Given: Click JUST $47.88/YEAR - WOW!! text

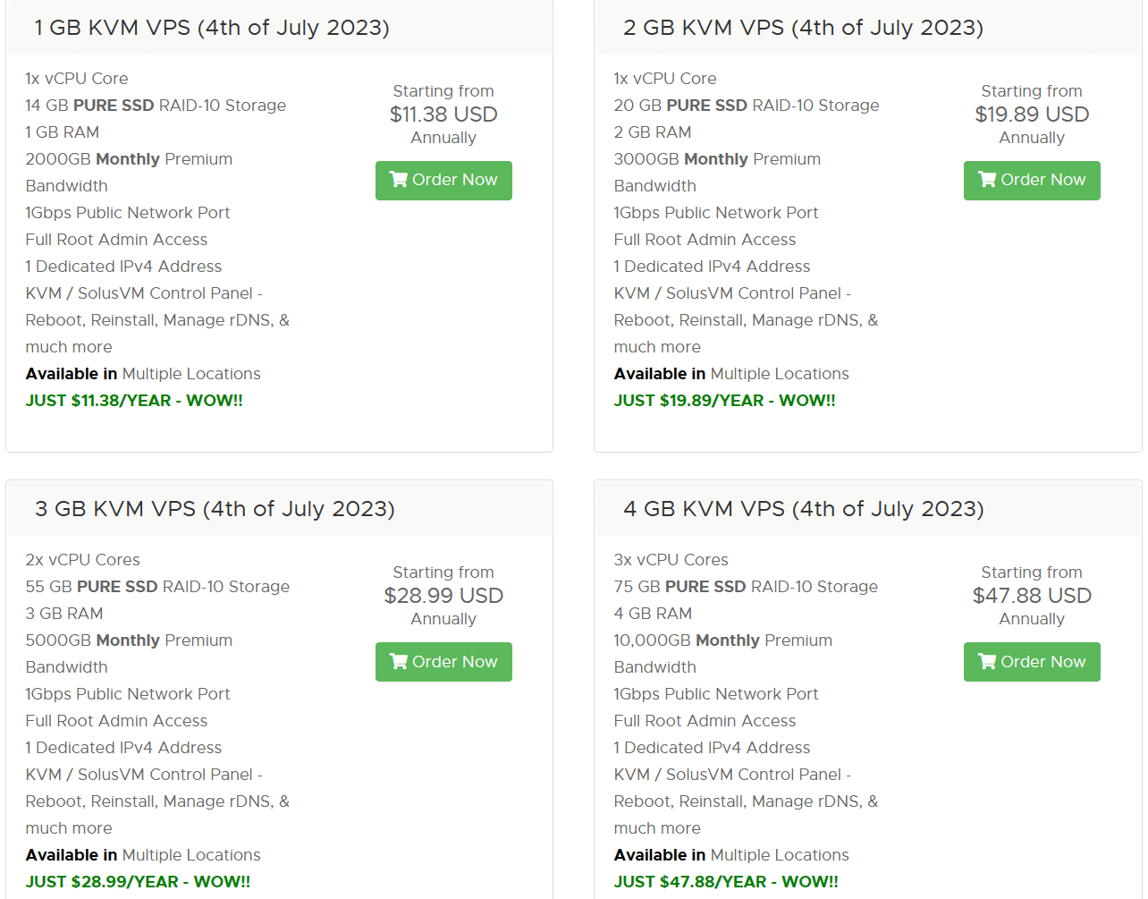Looking at the screenshot, I should [726, 882].
